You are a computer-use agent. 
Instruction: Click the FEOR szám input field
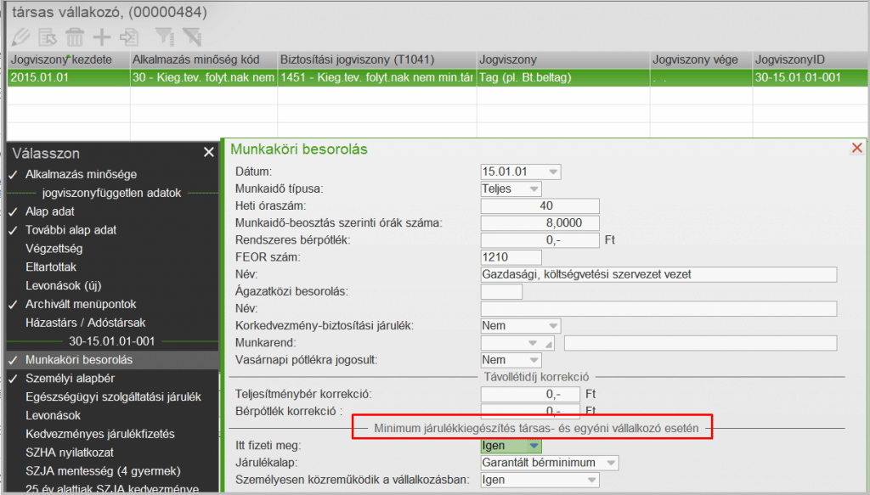(x=511, y=256)
